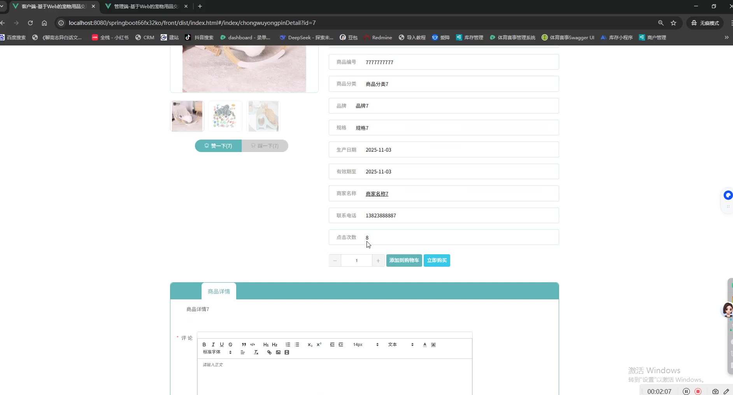
Task: Open browser zoom magnifier icon
Action: coord(661,23)
